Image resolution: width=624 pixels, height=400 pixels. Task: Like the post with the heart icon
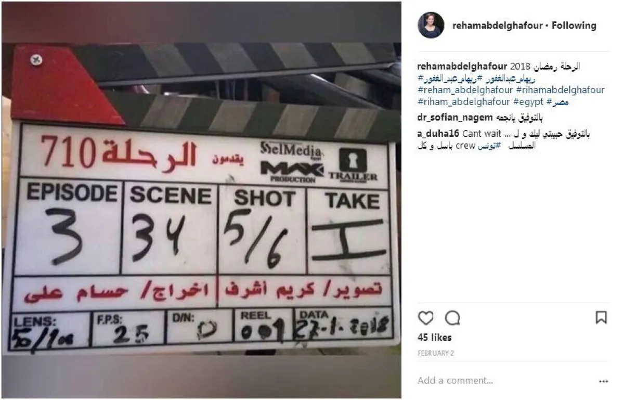point(425,318)
